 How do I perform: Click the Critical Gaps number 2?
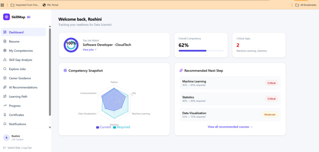(x=238, y=45)
